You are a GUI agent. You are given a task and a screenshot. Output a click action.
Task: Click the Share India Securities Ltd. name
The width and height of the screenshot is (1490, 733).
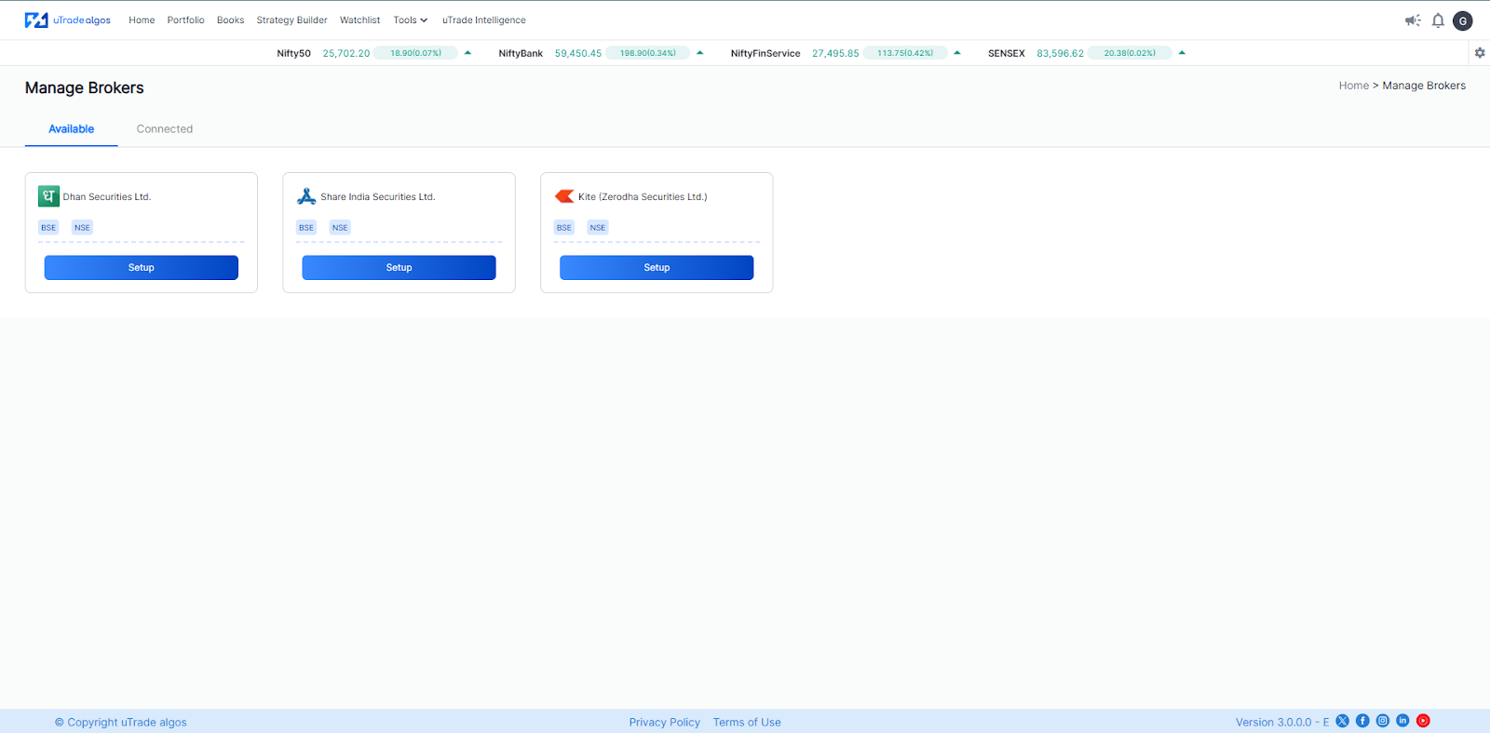tap(378, 197)
